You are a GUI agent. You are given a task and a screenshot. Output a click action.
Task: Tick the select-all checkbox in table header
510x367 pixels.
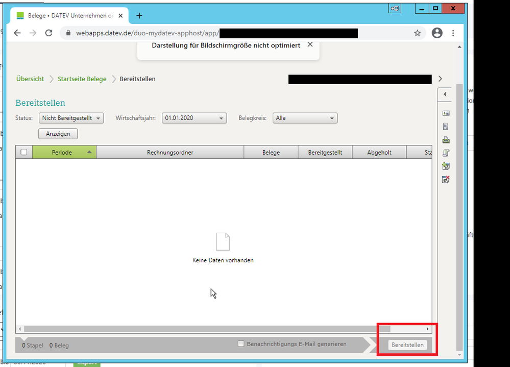tap(24, 152)
